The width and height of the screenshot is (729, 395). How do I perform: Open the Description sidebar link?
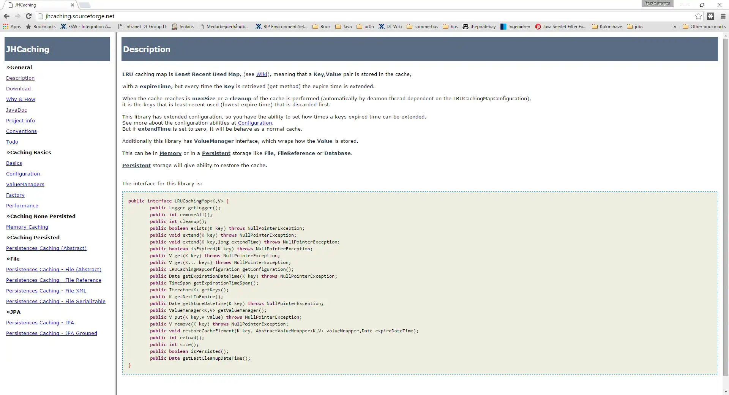pos(20,78)
